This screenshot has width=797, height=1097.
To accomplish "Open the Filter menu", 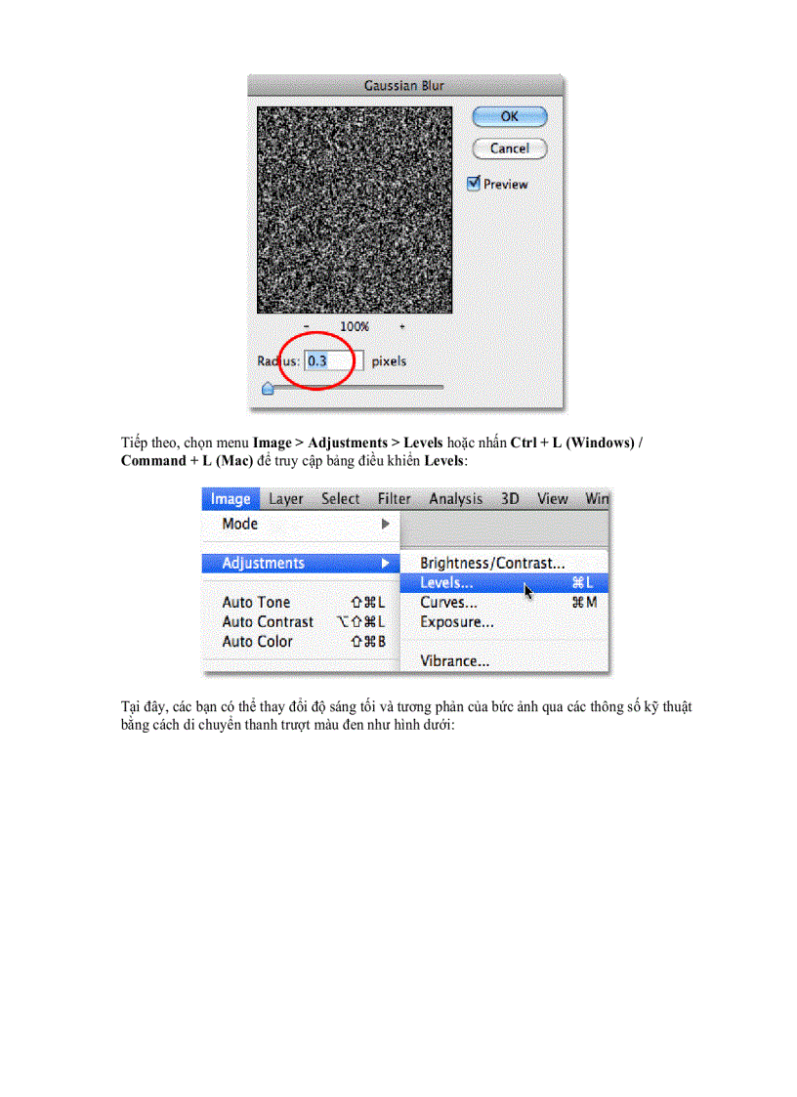I will 394,499.
